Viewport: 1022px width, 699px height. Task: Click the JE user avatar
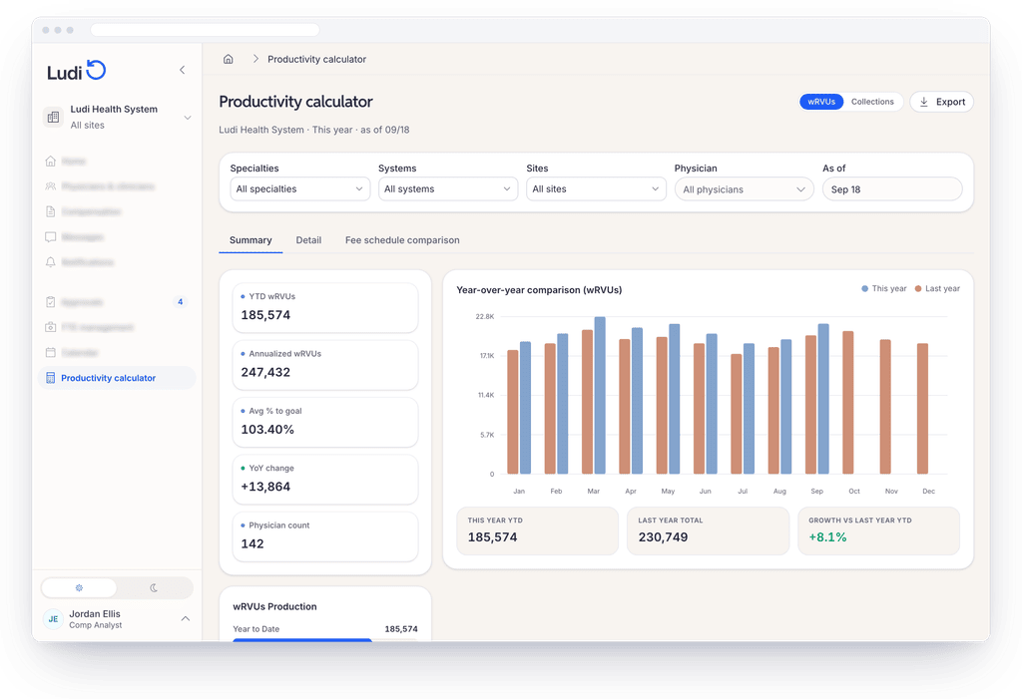point(53,619)
